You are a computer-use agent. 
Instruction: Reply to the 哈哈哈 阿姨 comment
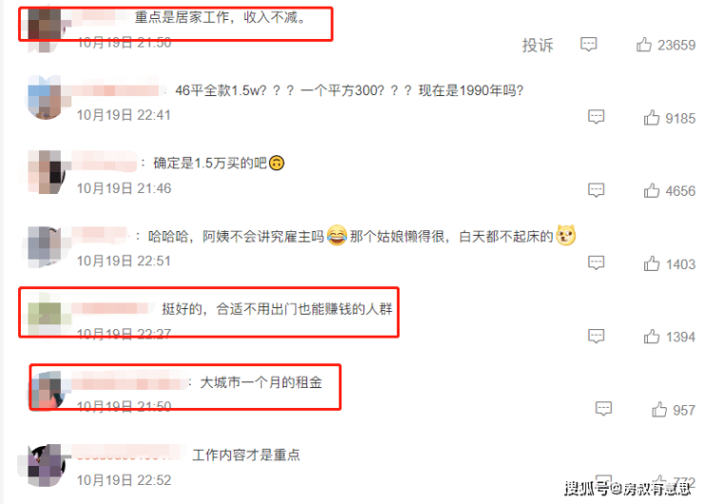click(x=596, y=263)
